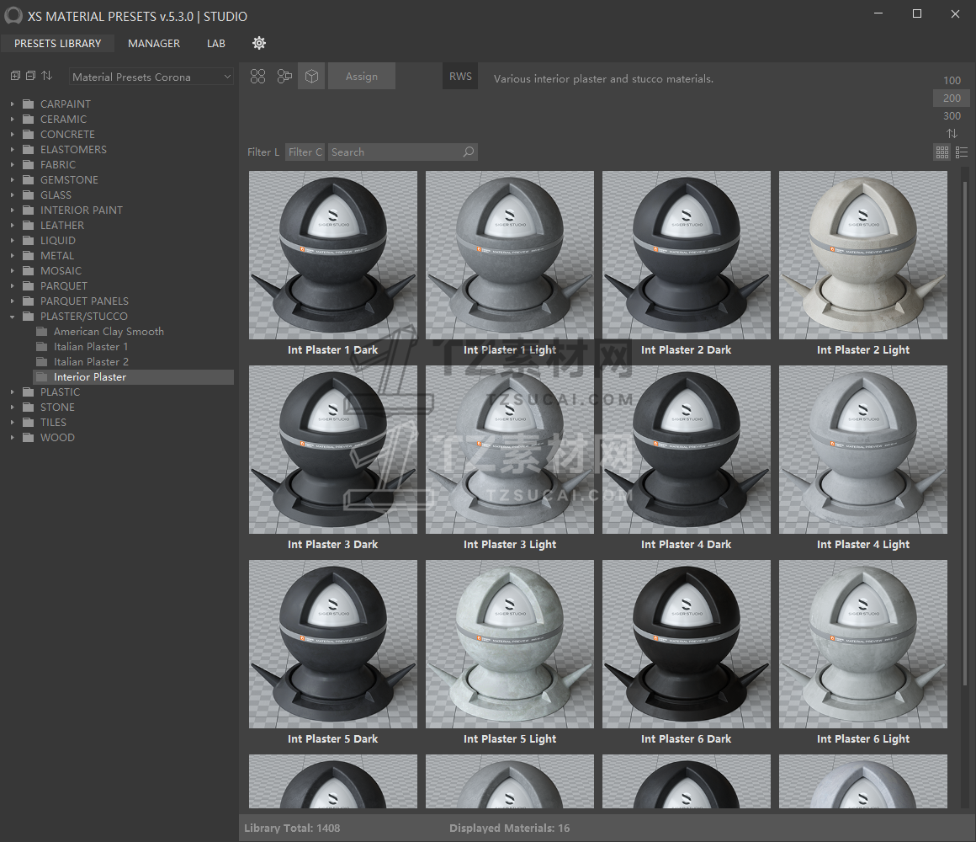The height and width of the screenshot is (842, 976).
Task: Click the Assign button
Action: click(x=362, y=77)
